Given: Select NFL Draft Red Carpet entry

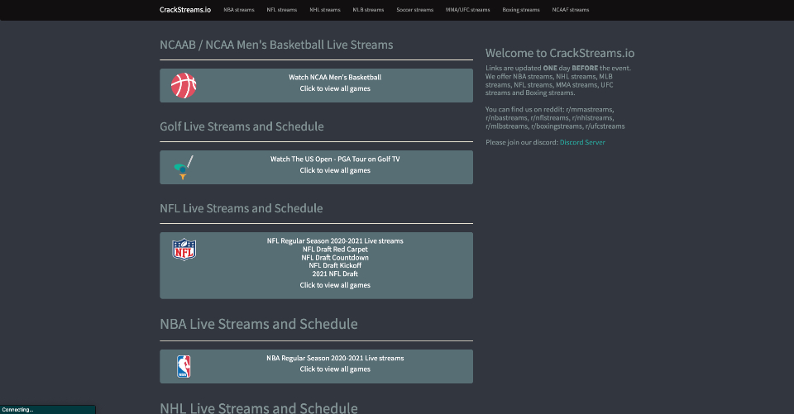Looking at the screenshot, I should pyautogui.click(x=335, y=249).
